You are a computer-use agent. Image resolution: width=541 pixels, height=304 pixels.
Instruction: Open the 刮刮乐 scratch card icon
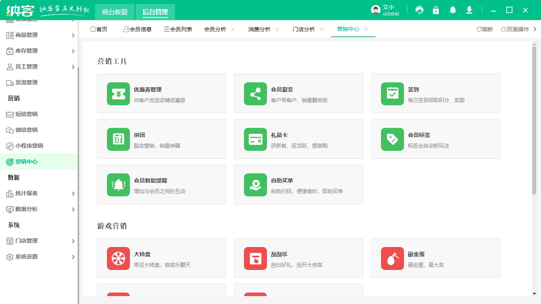(x=255, y=258)
